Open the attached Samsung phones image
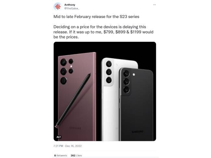Image resolution: width=211 pixels, height=158 pixels. [105, 91]
